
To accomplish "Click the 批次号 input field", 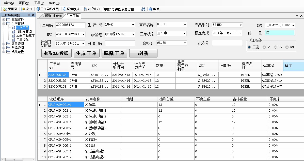I will click(x=227, y=43).
